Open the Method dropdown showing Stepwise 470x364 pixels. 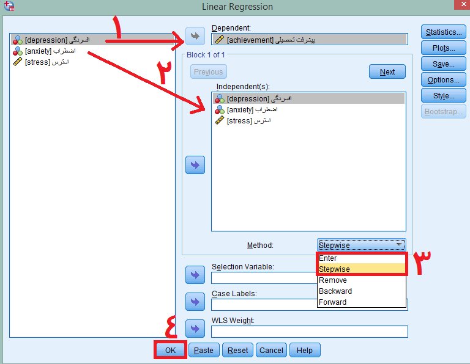point(361,245)
